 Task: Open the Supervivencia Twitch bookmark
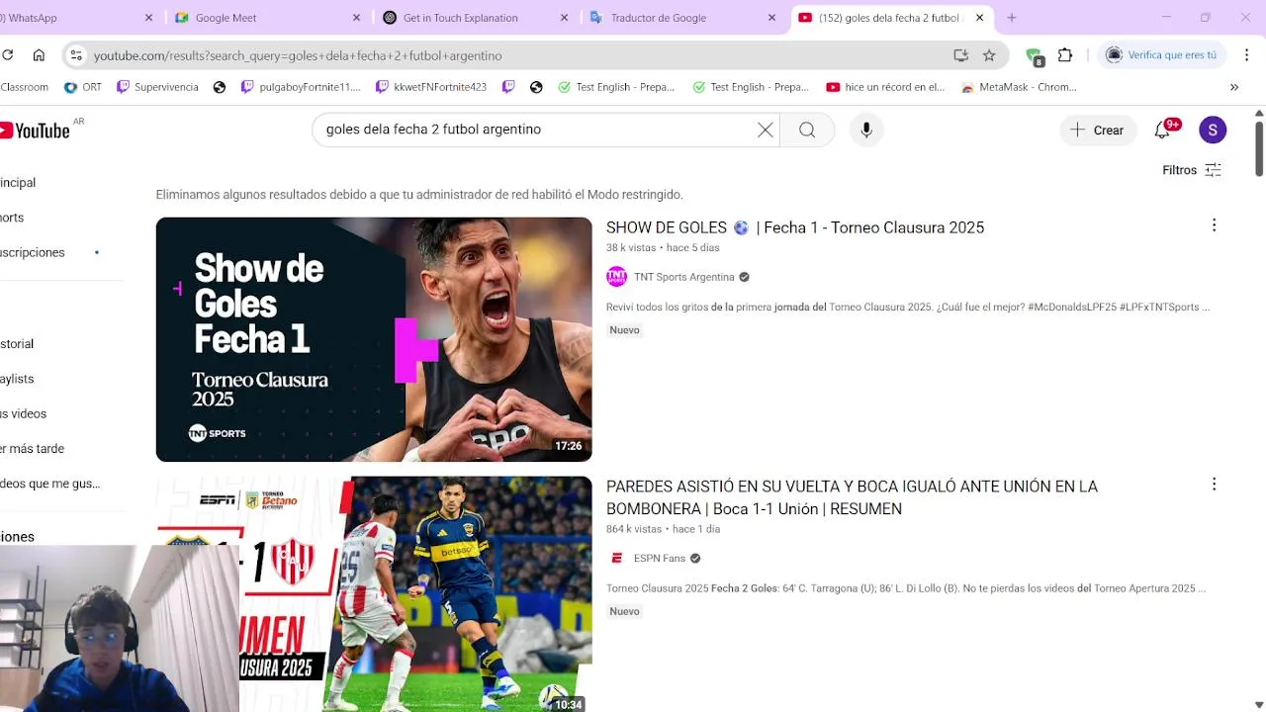(x=157, y=87)
